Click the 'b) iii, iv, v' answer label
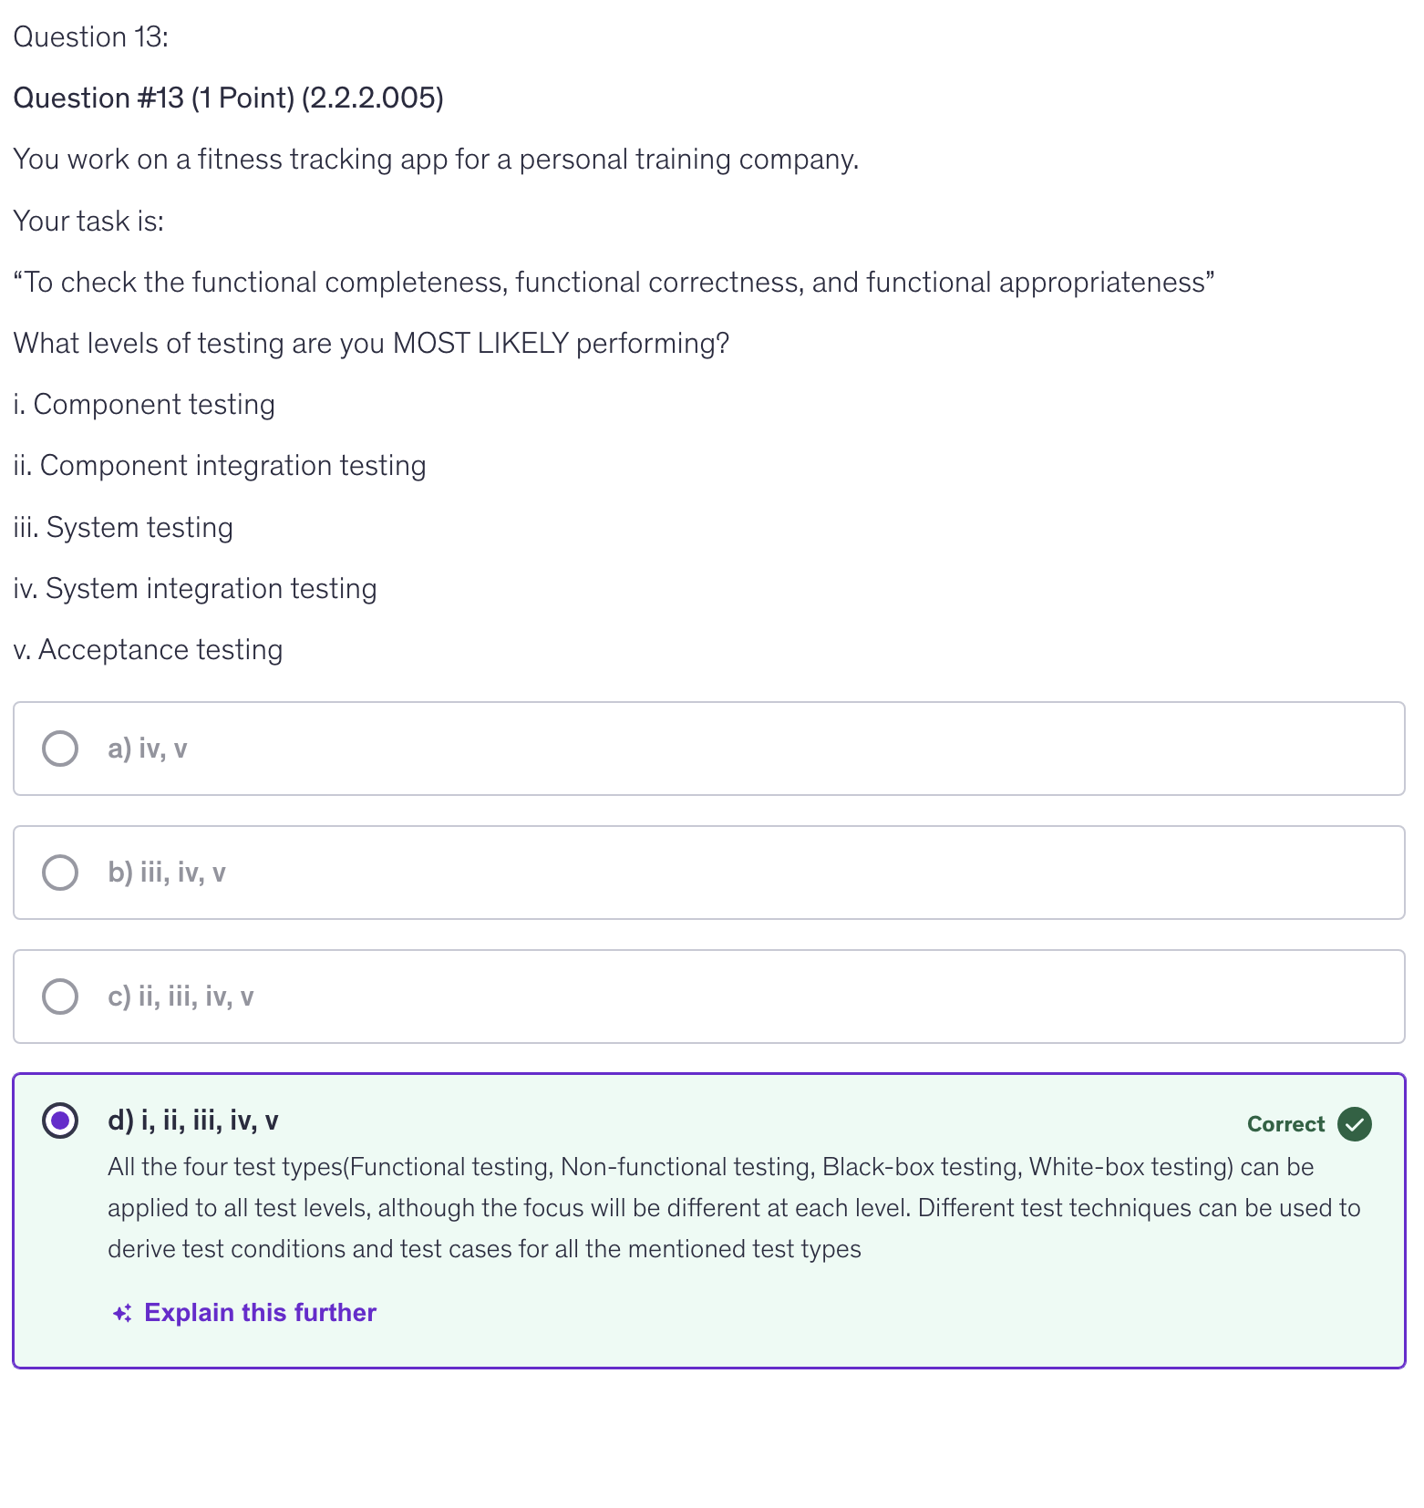The width and height of the screenshot is (1424, 1508). click(167, 873)
